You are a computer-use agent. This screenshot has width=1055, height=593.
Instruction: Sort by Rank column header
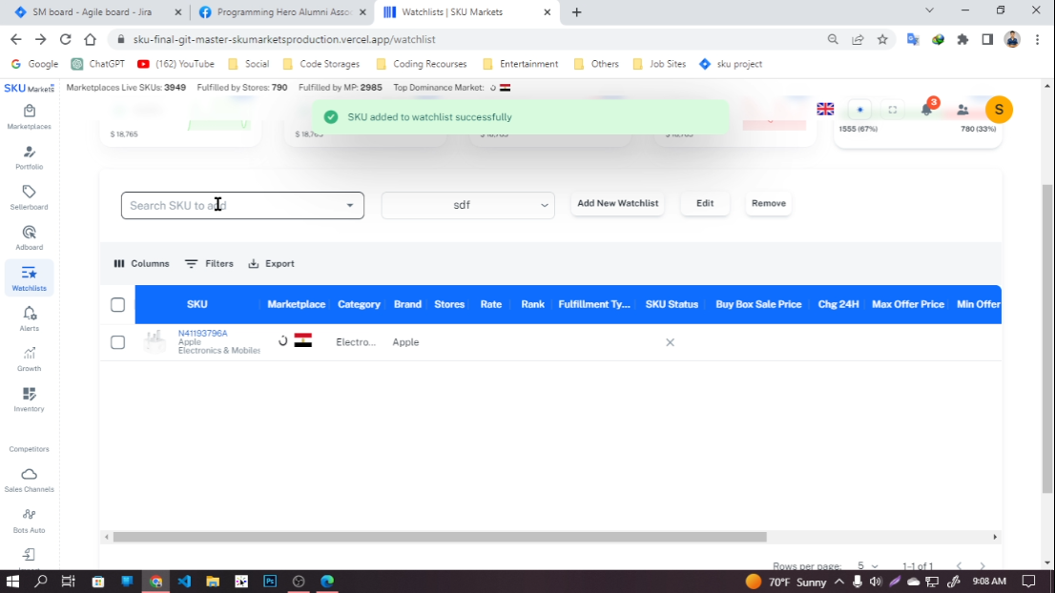532,304
